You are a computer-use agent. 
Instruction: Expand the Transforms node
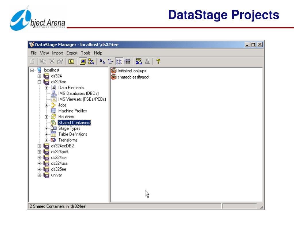47,140
